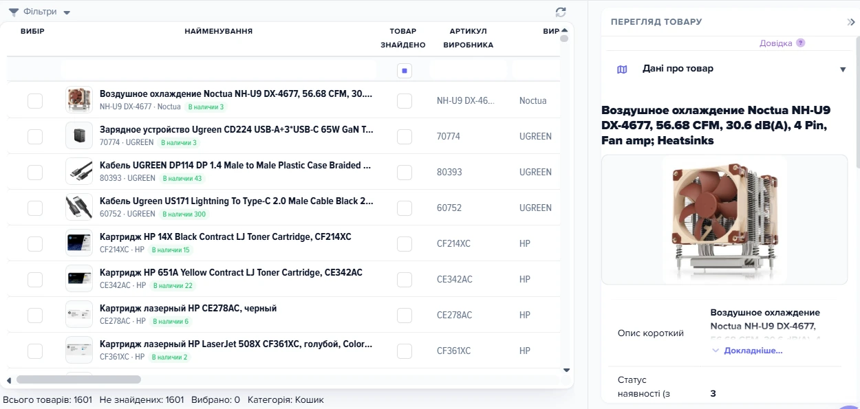860x409 pixels.
Task: Open Noctua NH-U9 cooler row thumbnail
Action: pyautogui.click(x=78, y=100)
